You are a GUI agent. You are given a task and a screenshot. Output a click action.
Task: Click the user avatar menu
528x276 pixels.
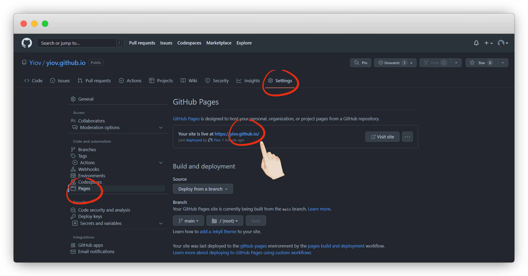[503, 43]
